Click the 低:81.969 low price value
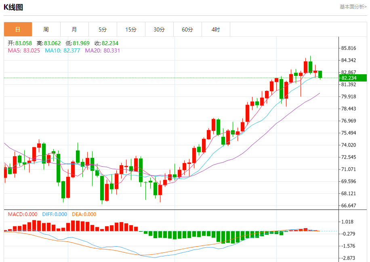Viewport: 370px width, 262px height. (x=78, y=43)
